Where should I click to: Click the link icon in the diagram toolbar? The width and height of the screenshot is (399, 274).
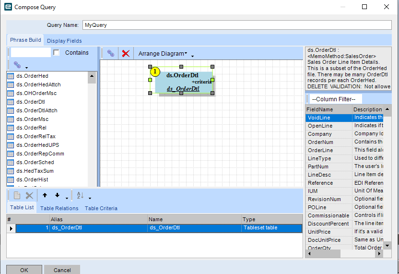tap(110, 53)
